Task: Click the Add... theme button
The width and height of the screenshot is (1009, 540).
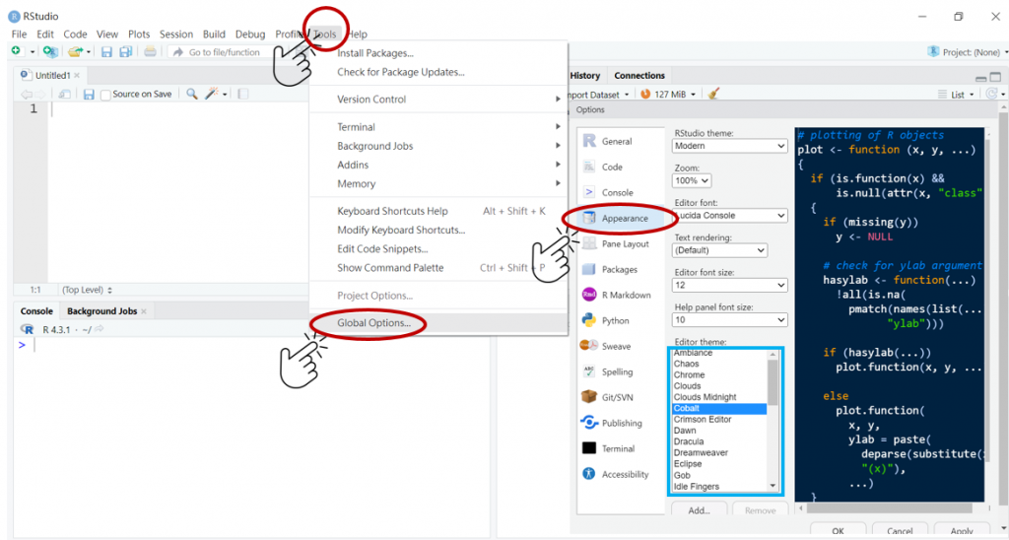Action: click(699, 510)
